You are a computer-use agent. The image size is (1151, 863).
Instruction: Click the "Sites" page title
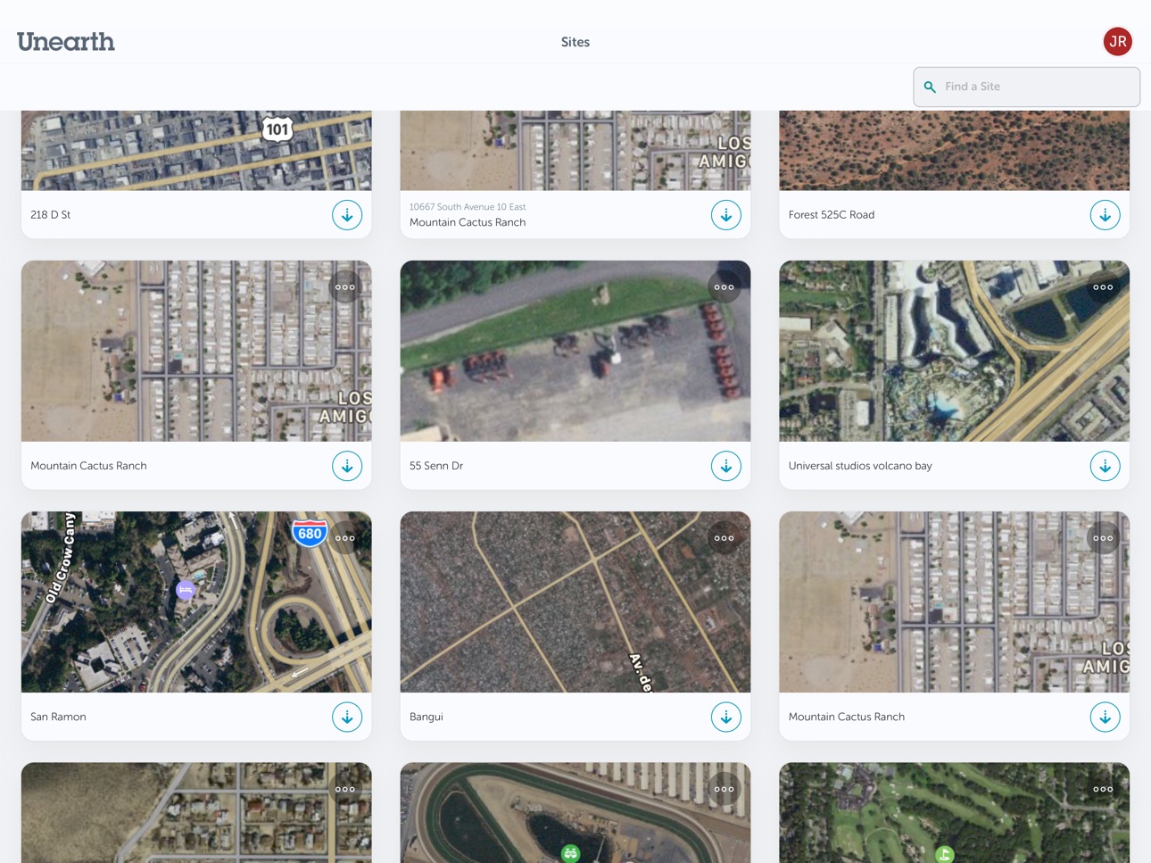(x=575, y=42)
